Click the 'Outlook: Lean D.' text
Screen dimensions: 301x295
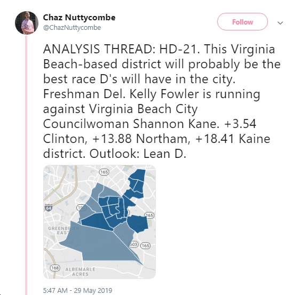coord(138,154)
